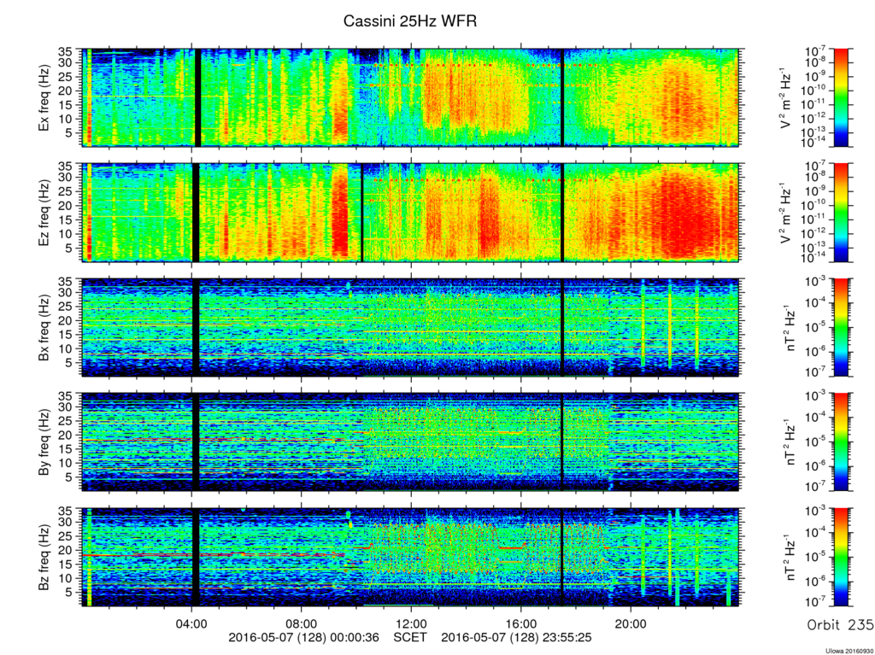
Task: Click the 08:00 time axis tick label
Action: tap(302, 624)
